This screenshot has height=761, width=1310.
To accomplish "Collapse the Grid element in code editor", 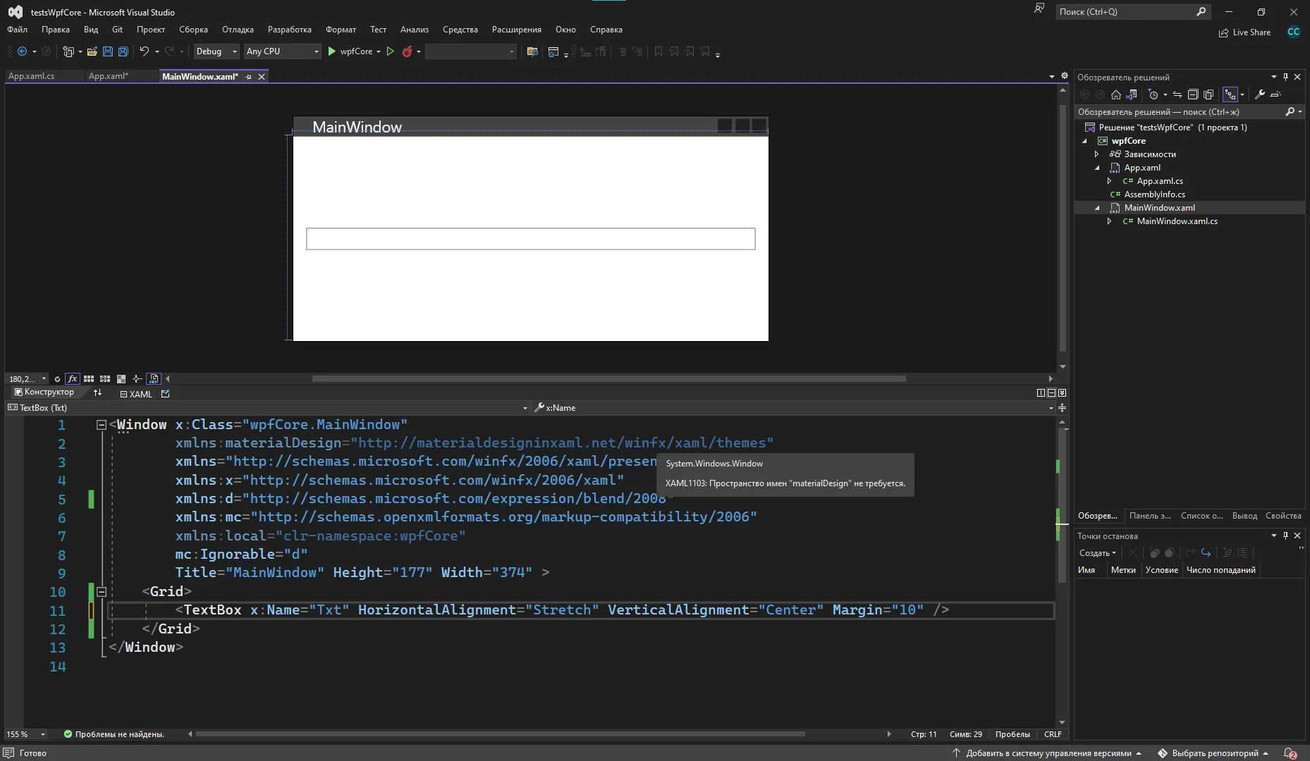I will click(101, 592).
